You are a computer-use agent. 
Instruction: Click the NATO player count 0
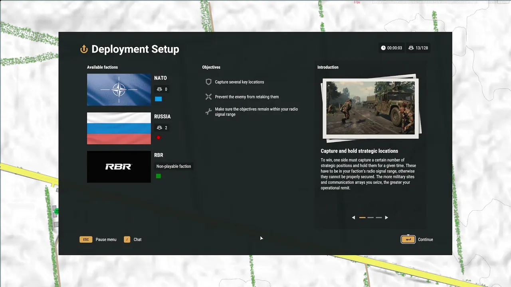pos(166,89)
